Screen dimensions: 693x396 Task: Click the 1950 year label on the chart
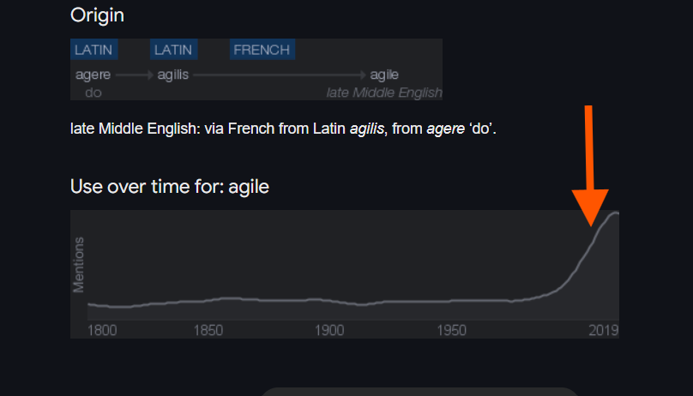click(451, 330)
